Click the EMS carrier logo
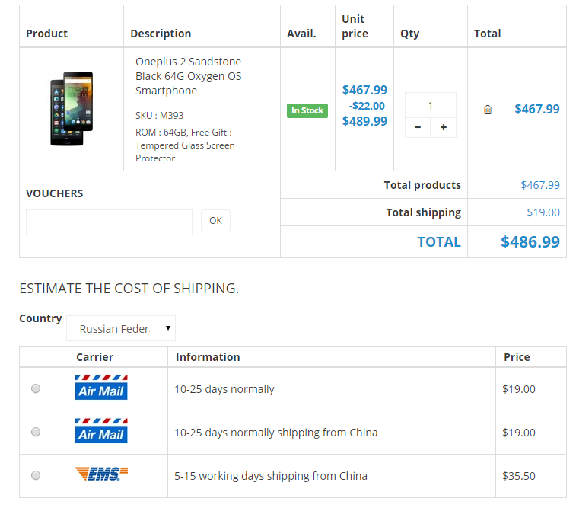This screenshot has width=576, height=508. 101,474
